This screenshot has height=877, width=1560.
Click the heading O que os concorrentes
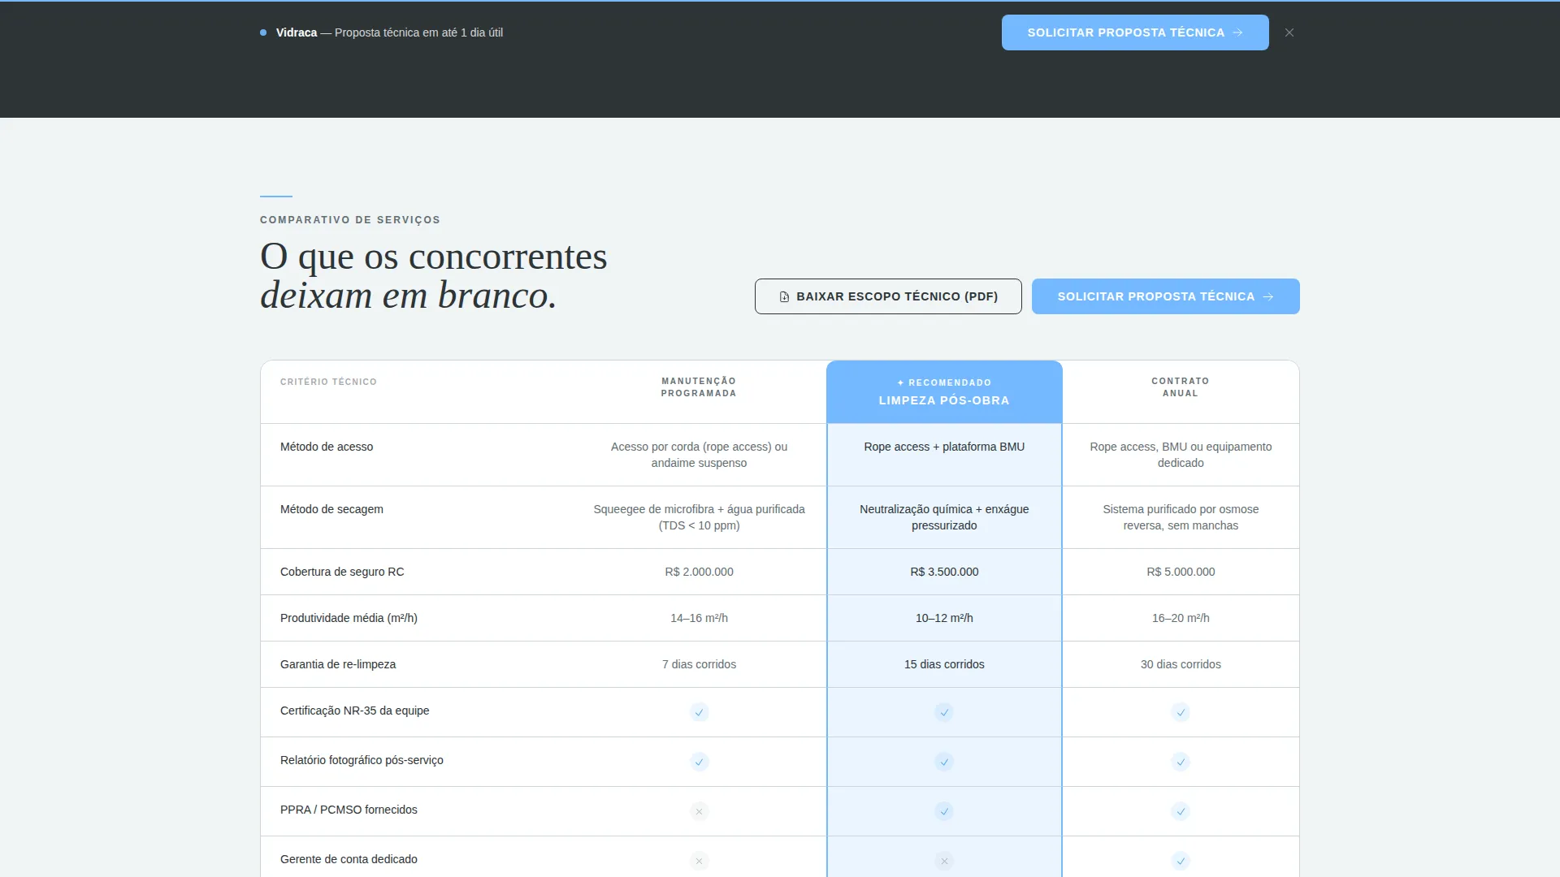pyautogui.click(x=433, y=257)
